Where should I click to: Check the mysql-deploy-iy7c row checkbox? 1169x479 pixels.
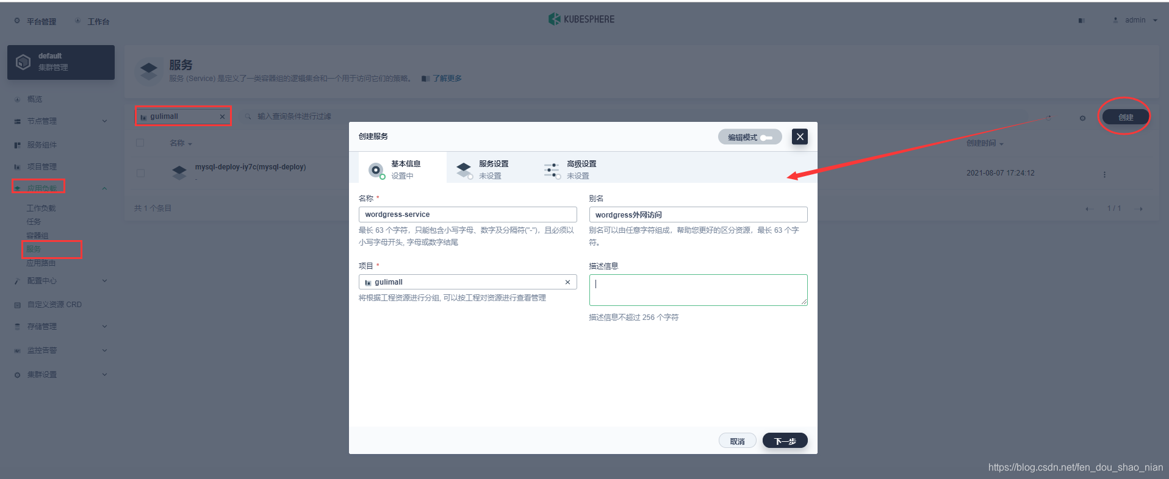coord(140,173)
